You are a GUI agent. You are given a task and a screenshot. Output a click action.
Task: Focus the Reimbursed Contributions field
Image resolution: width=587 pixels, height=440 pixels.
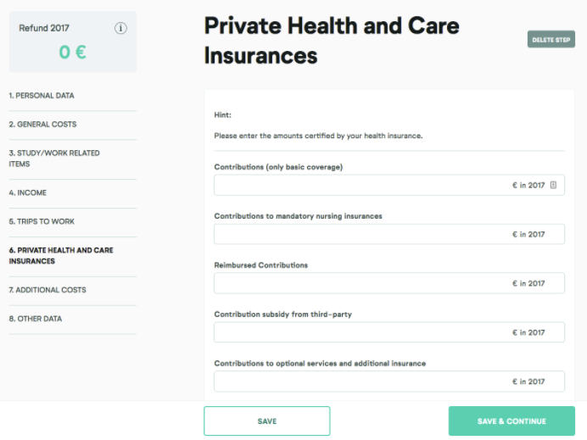tap(389, 283)
